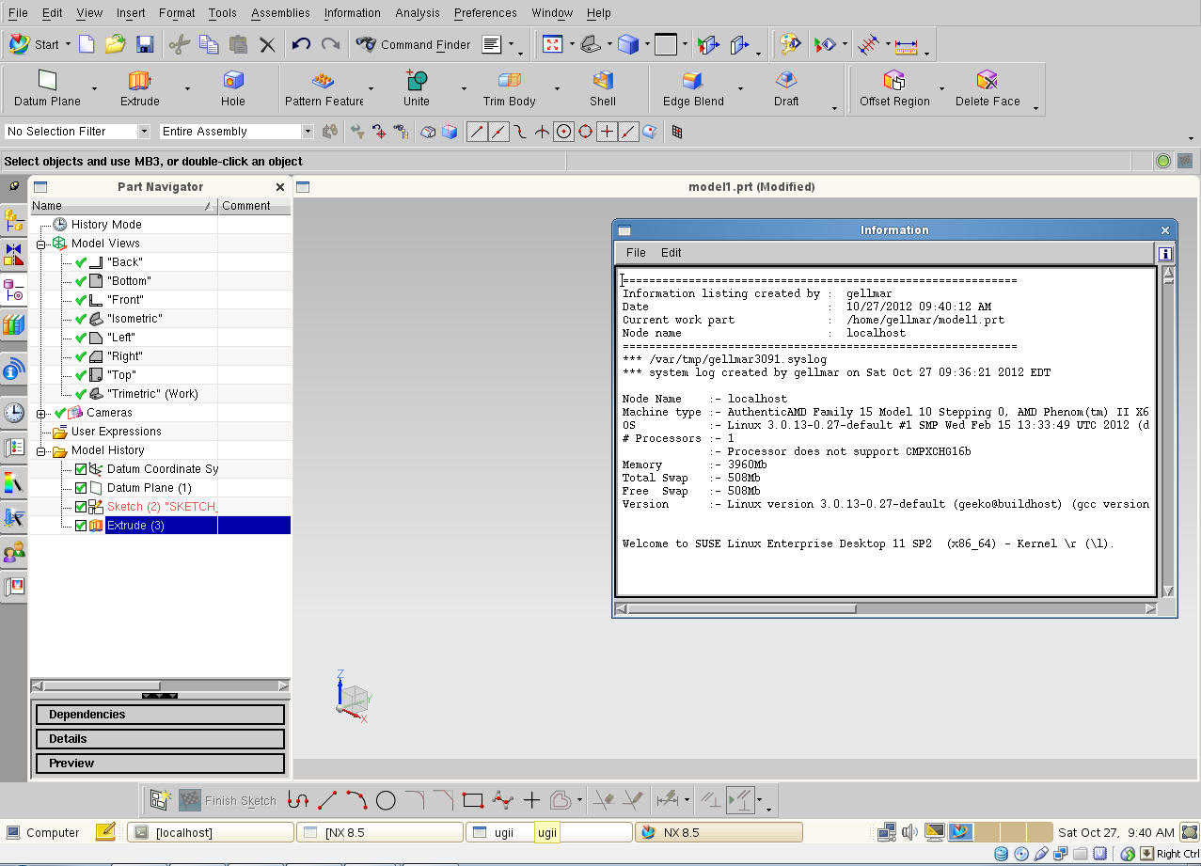This screenshot has height=866, width=1201.
Task: Open File menu in Information window
Action: click(636, 253)
